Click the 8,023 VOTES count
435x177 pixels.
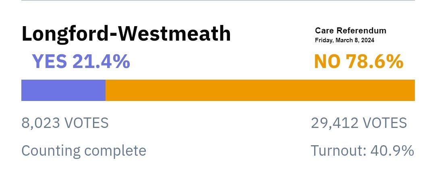tap(65, 123)
